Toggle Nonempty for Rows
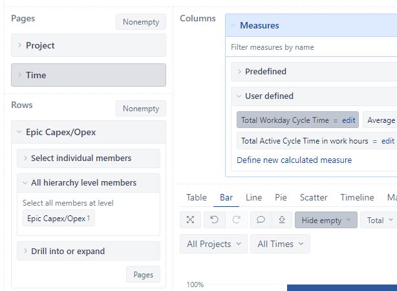This screenshot has width=397, height=291. [x=141, y=109]
